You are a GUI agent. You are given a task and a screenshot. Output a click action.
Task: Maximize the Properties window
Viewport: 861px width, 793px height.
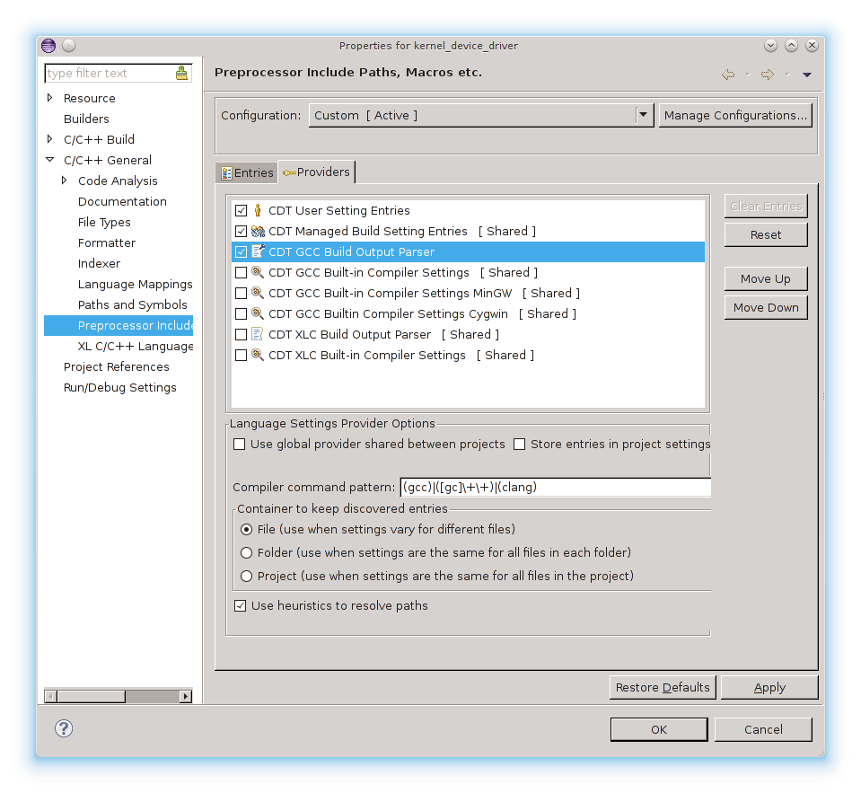pos(791,46)
